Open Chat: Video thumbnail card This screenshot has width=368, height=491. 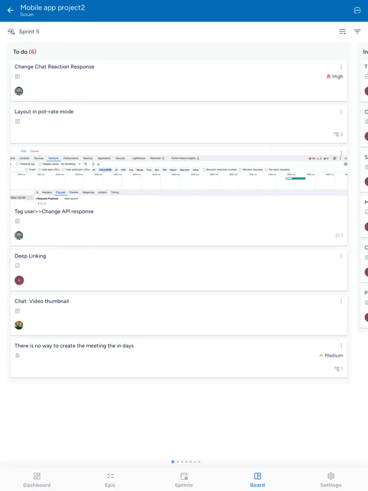tap(179, 315)
